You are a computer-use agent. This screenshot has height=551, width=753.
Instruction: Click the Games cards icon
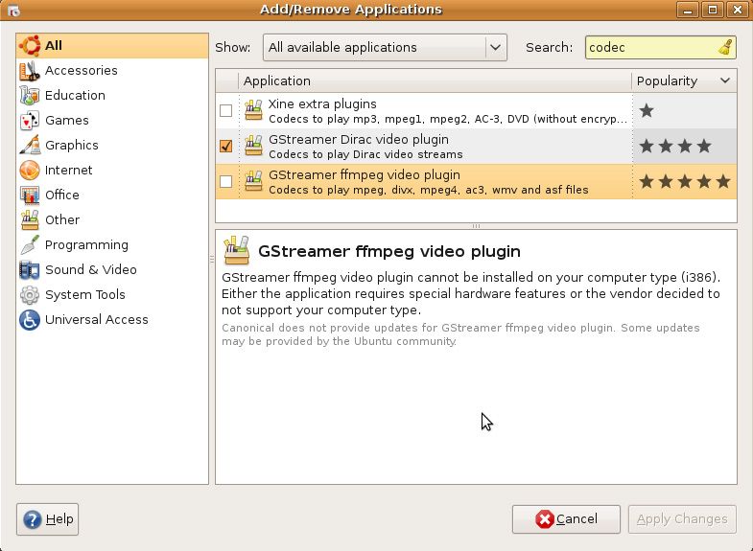(30, 121)
